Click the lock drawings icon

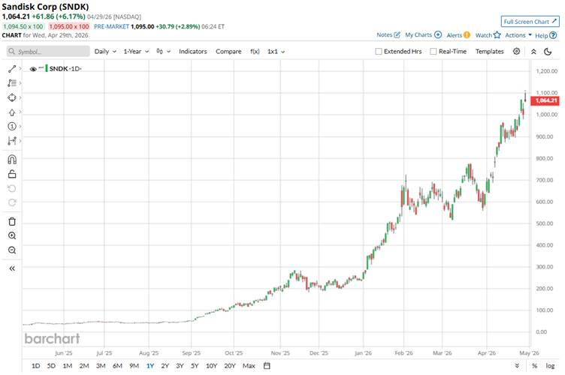[12, 174]
